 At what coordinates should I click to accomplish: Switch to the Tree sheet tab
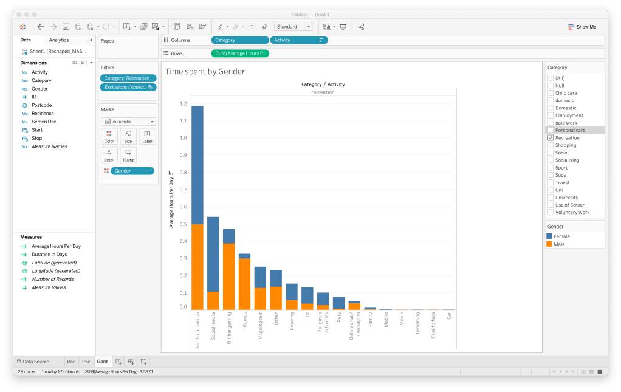[86, 362]
